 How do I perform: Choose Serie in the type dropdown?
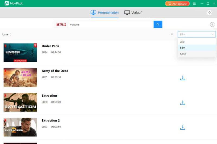click(x=197, y=54)
